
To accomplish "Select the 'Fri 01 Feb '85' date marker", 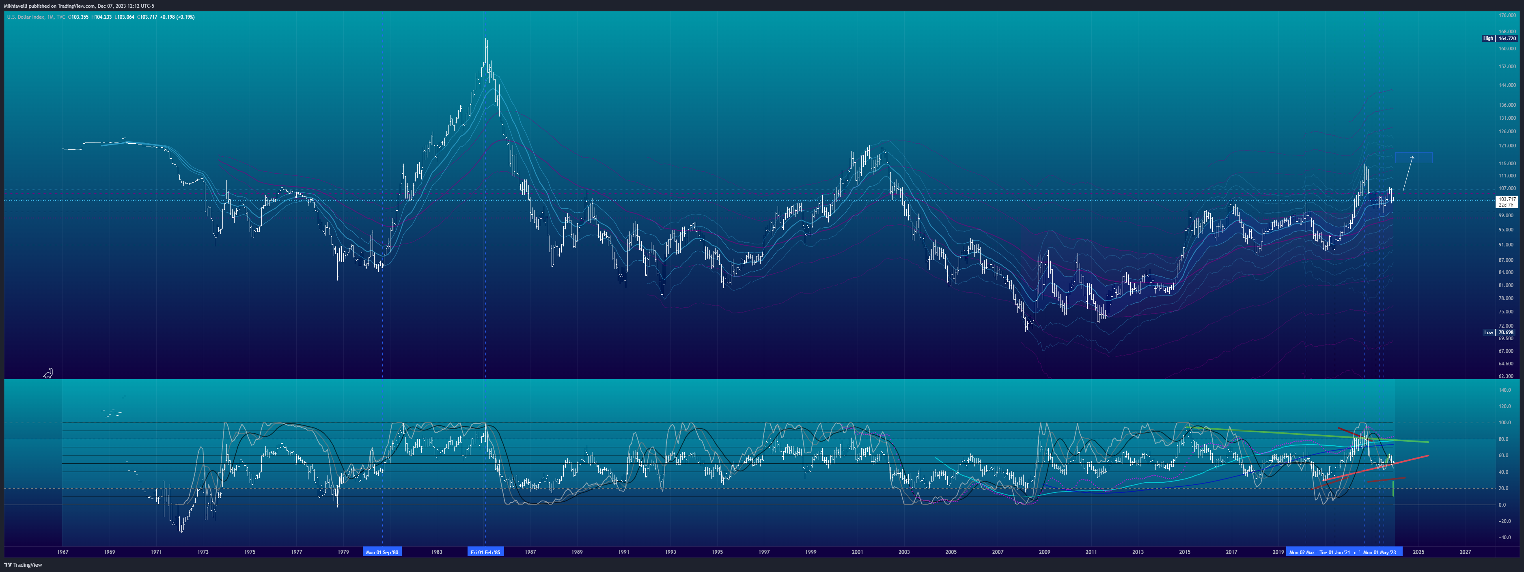I will tap(485, 552).
